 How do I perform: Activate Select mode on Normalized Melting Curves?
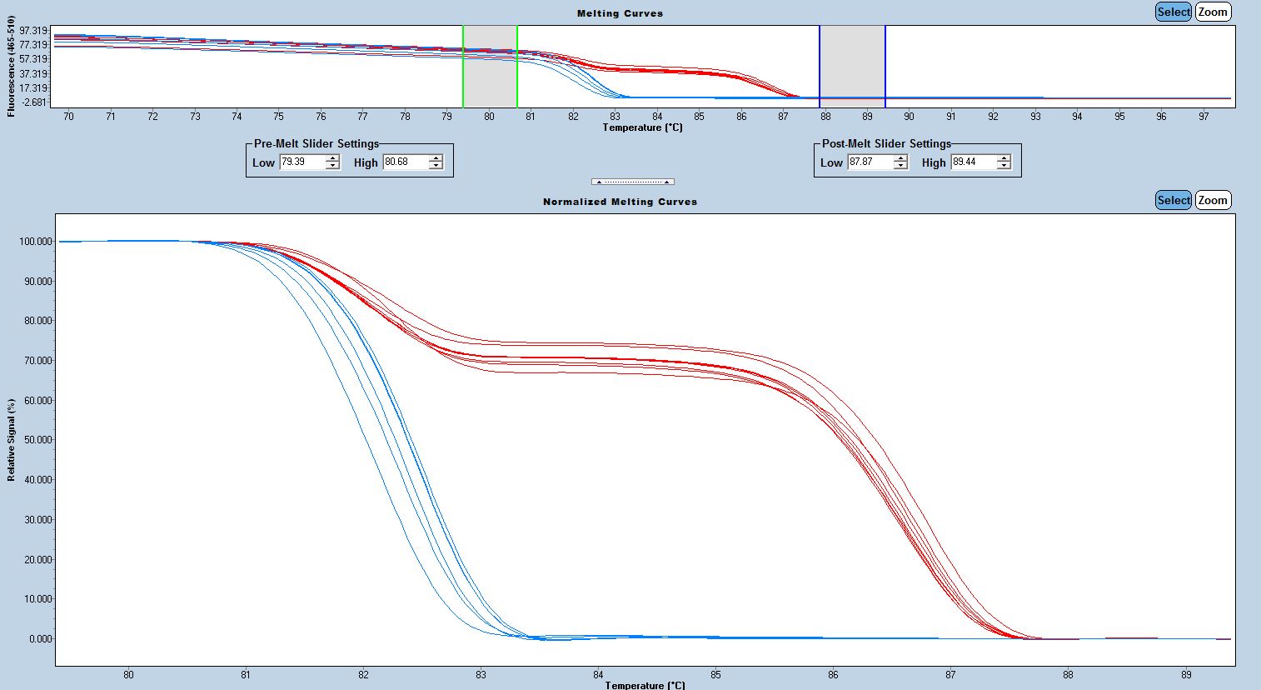[1173, 200]
